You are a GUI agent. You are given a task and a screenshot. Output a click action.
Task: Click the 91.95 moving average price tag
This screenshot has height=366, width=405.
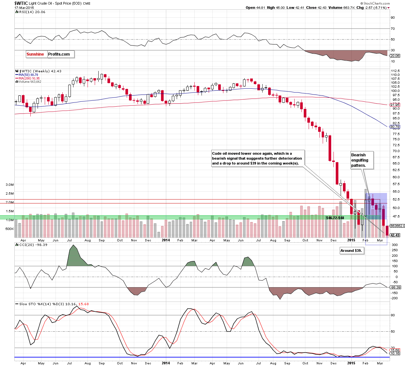[x=395, y=105]
